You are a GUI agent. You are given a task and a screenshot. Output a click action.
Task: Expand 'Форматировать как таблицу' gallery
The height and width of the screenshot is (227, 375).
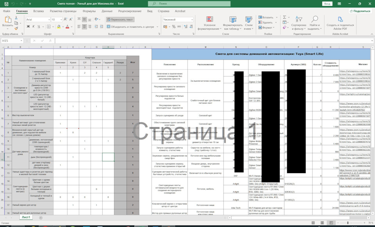[x=233, y=23]
